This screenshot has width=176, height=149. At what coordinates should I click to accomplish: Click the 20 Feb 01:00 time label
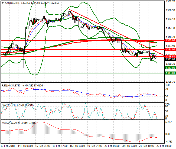click(x=112, y=146)
